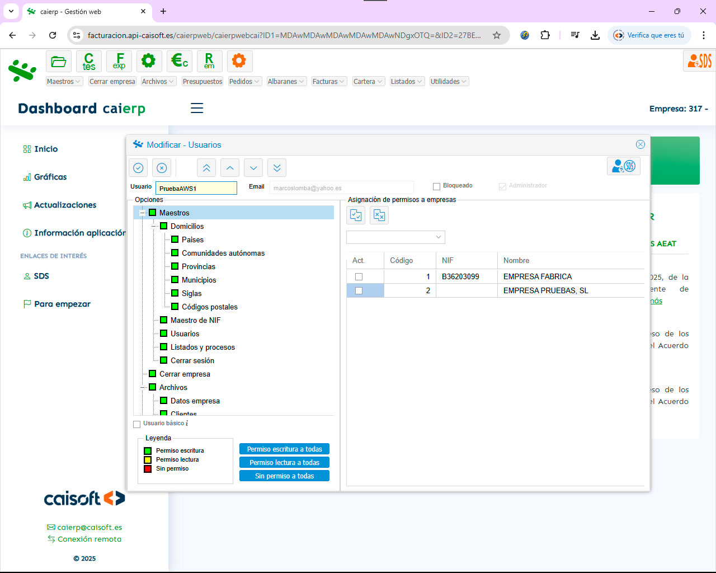This screenshot has width=716, height=573.
Task: Click green permission square for Datos empresa
Action: 163,401
